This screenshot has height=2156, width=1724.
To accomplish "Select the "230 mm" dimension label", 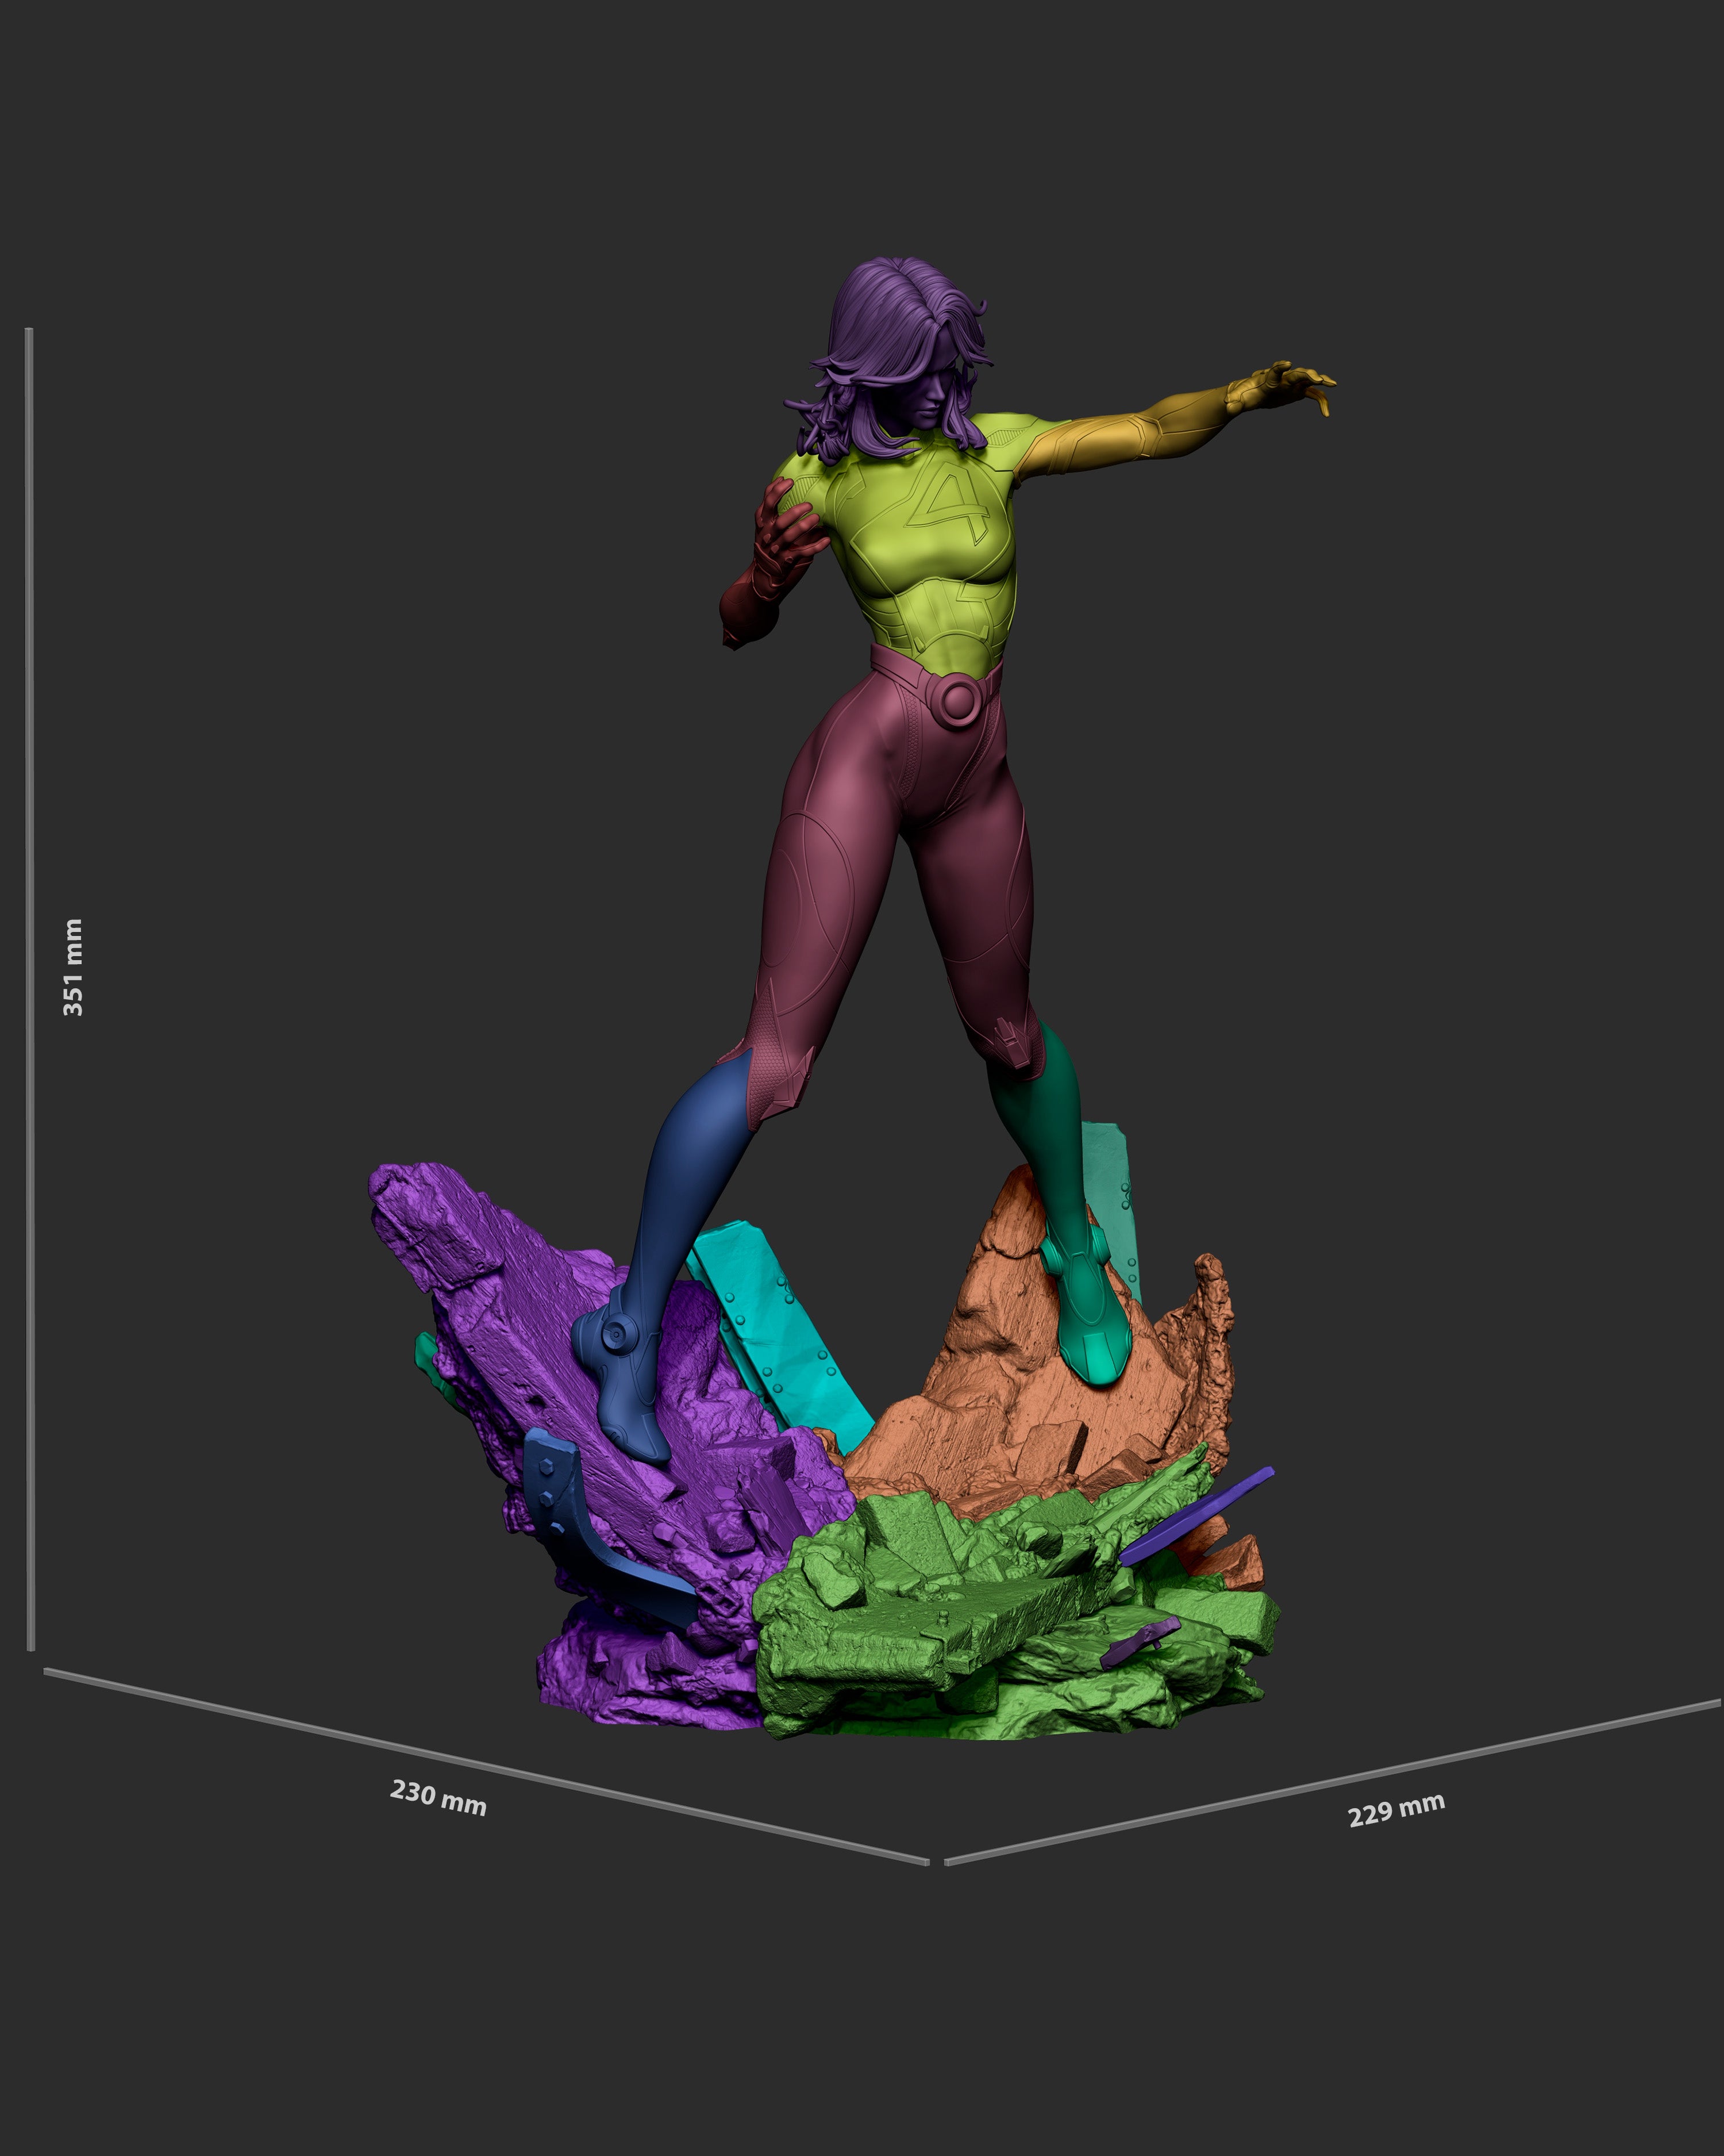I will pyautogui.click(x=438, y=1797).
